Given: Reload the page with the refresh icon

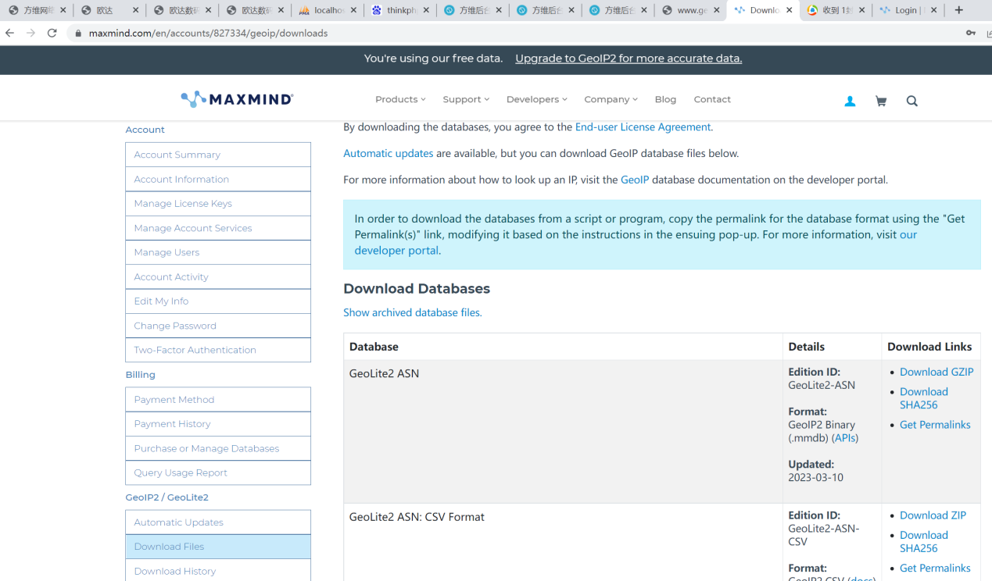Looking at the screenshot, I should [x=52, y=33].
